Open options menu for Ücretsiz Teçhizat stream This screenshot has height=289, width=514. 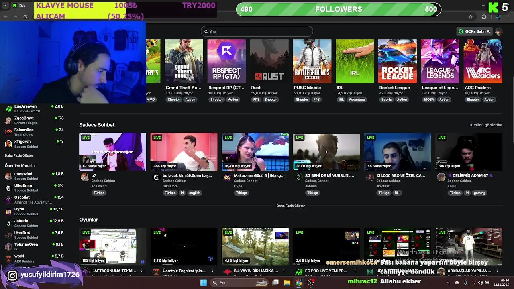point(212,271)
